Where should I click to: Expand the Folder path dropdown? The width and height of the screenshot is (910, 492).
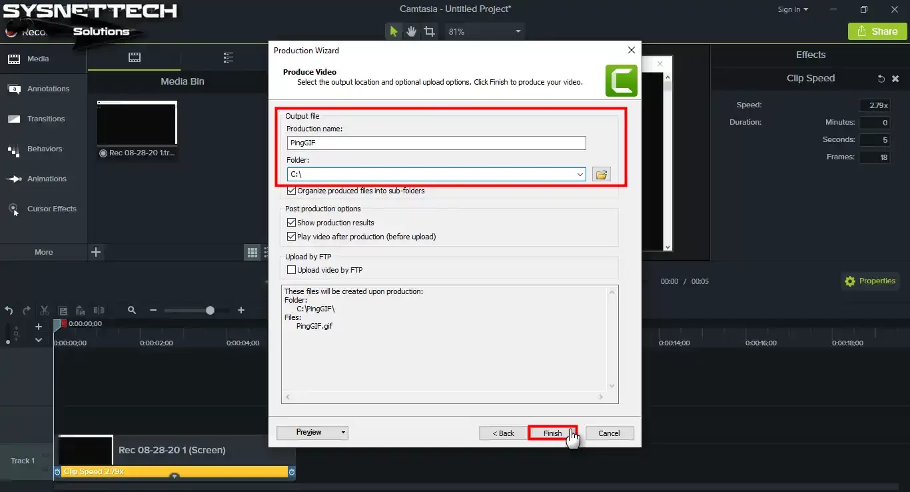(x=580, y=175)
